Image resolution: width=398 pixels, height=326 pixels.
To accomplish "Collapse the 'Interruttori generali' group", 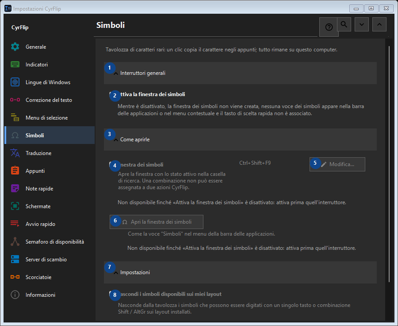I will [x=241, y=73].
